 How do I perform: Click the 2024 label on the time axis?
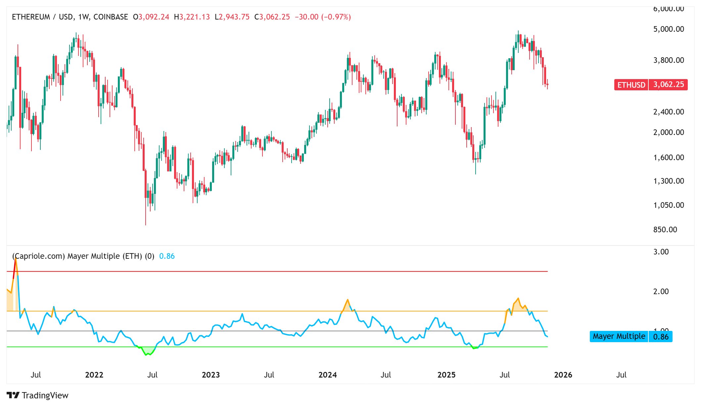point(327,375)
